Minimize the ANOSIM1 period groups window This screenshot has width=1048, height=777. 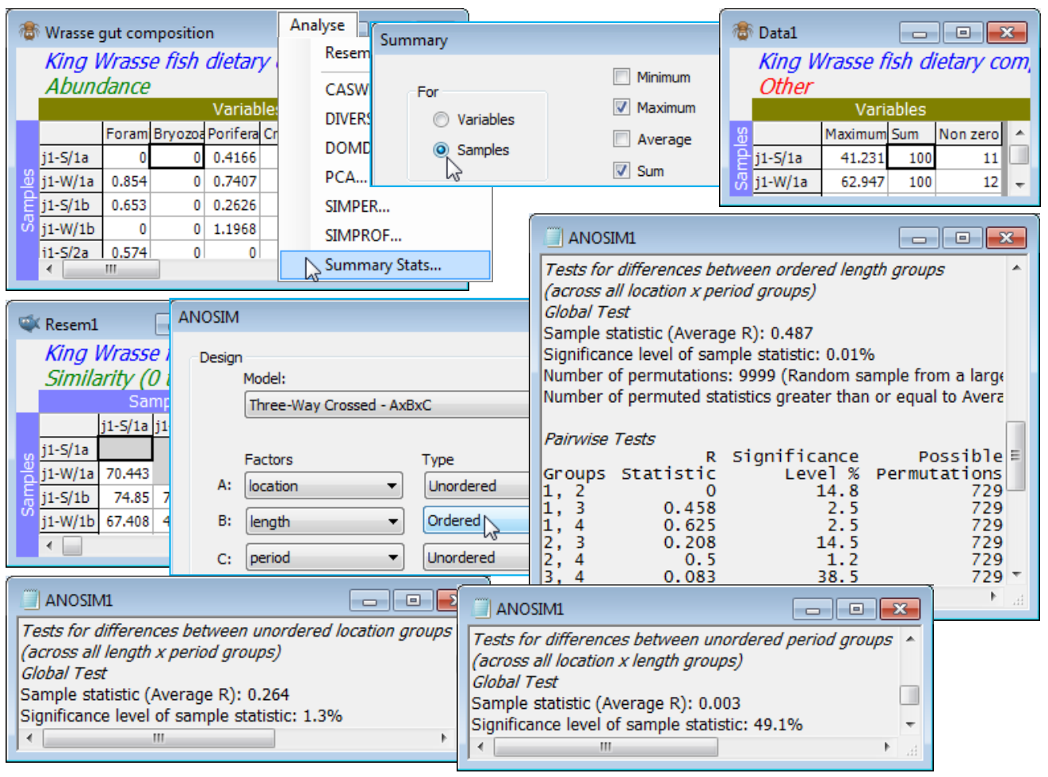(813, 609)
